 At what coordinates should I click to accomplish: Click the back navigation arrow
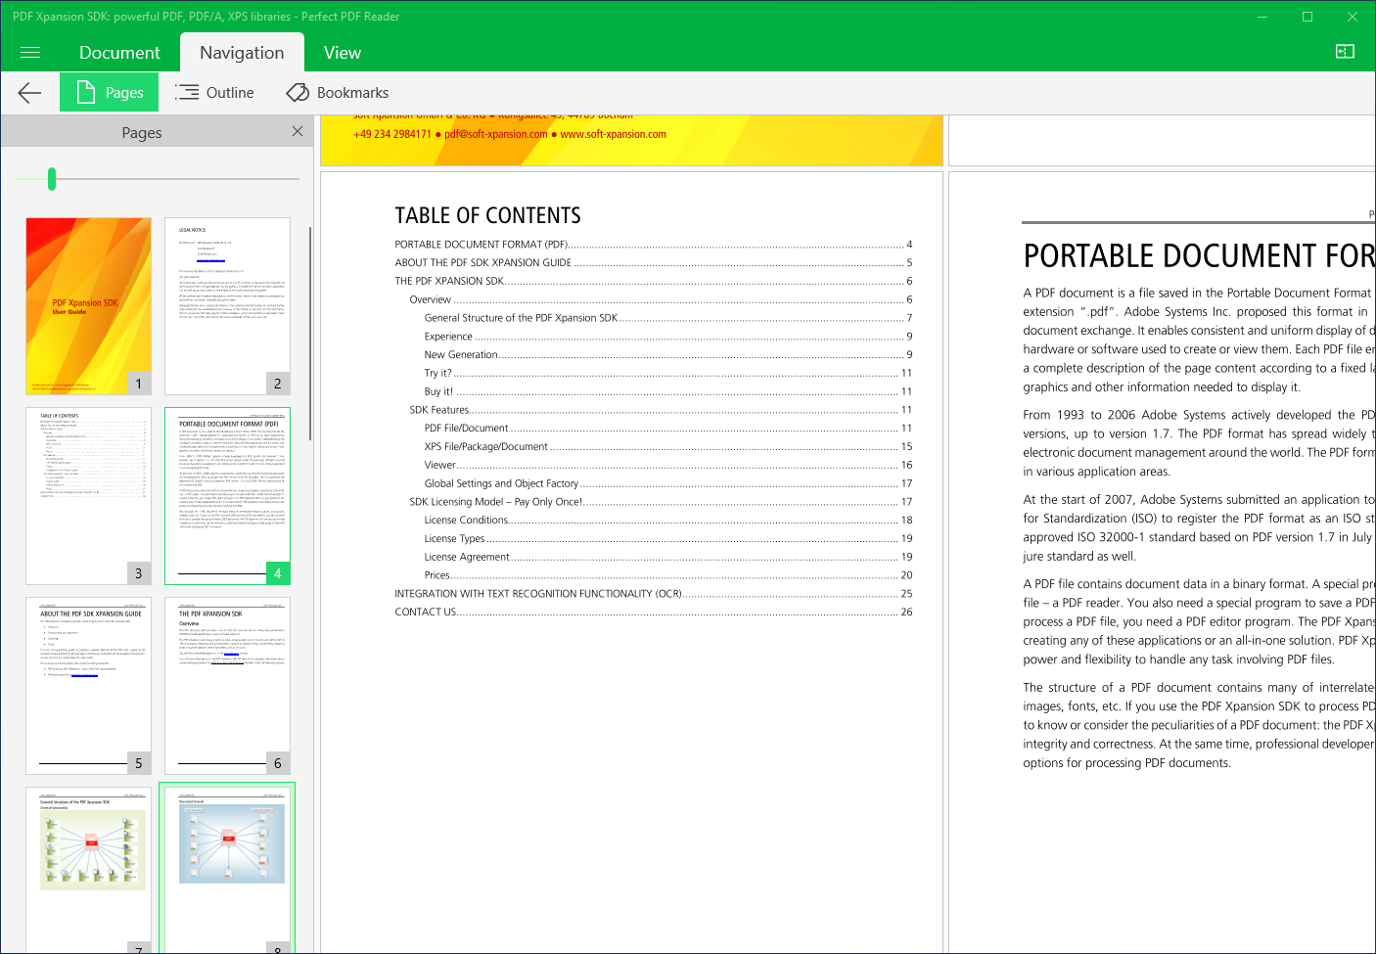click(x=28, y=92)
